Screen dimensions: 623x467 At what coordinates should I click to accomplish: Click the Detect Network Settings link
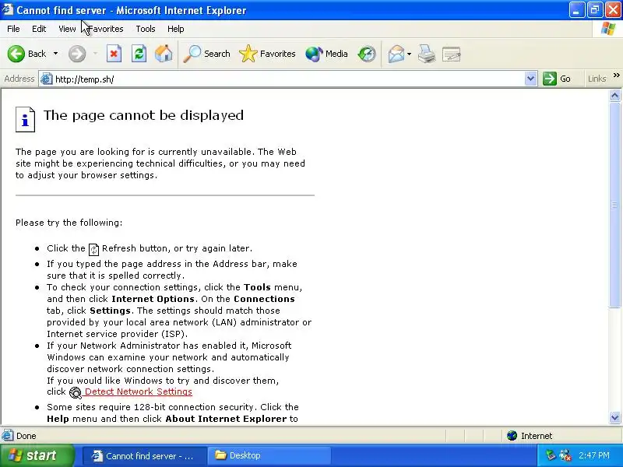(139, 392)
